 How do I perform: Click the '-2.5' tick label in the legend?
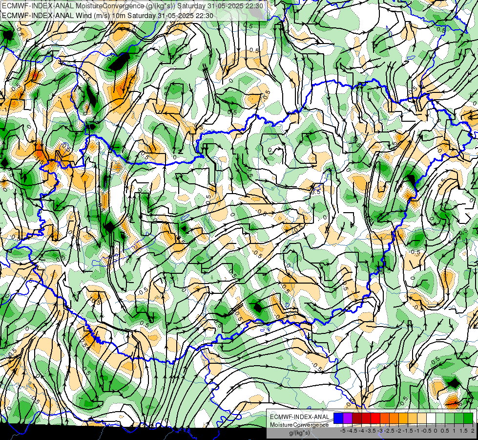click(x=389, y=431)
